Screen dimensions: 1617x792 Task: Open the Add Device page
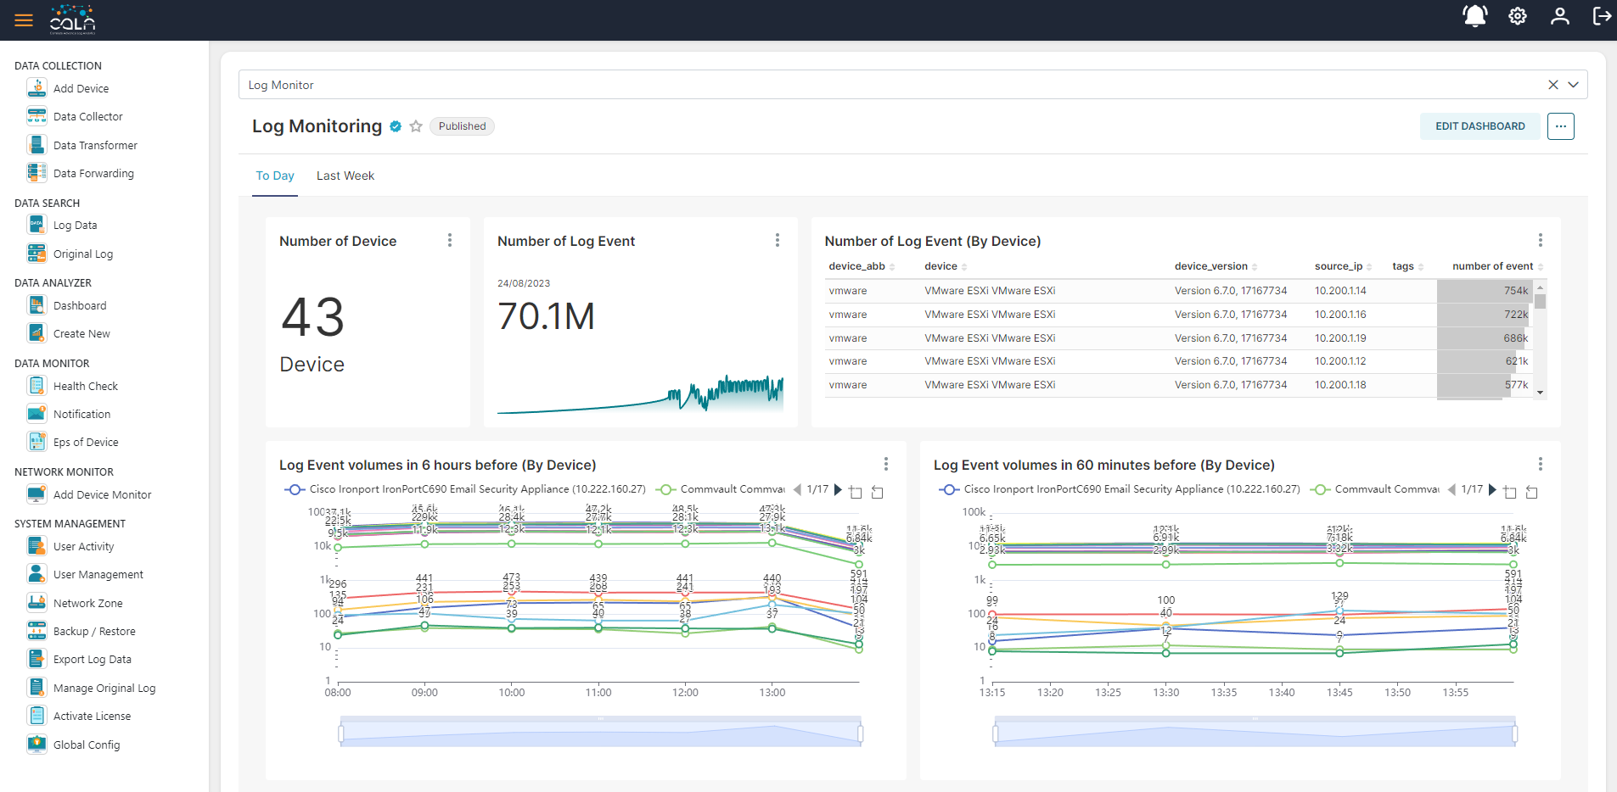tap(81, 87)
